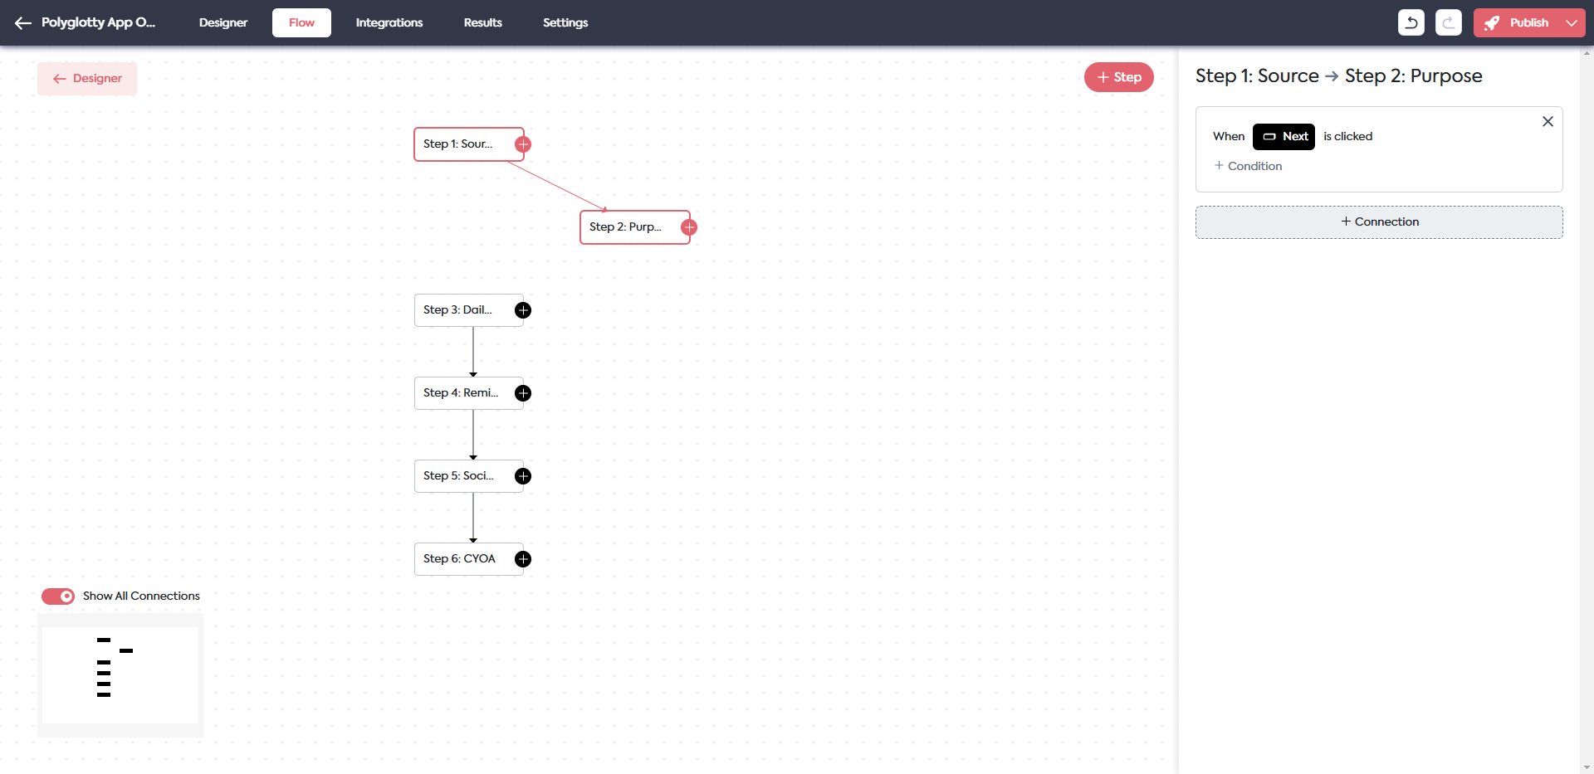Image resolution: width=1594 pixels, height=774 pixels.
Task: Toggle Show All Connections off
Action: tap(58, 596)
